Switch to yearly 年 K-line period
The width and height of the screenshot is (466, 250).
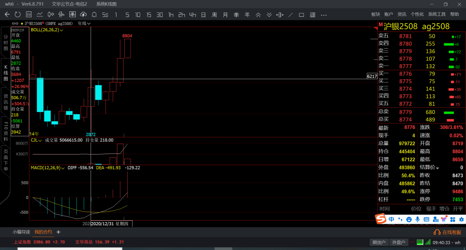tap(247, 15)
